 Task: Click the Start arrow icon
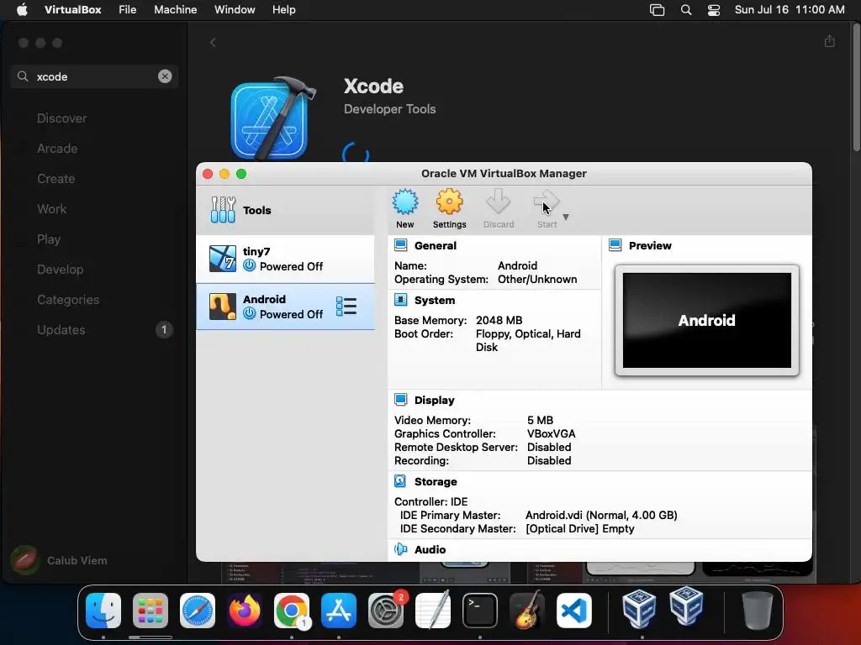coord(547,202)
